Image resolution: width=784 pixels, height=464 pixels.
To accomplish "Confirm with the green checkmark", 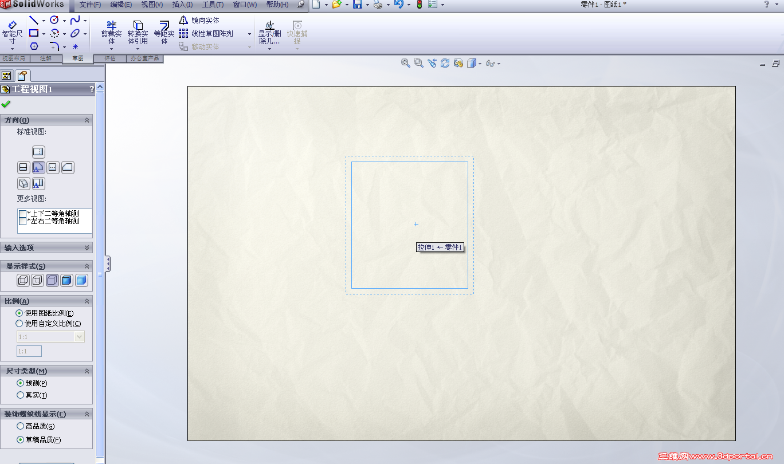I will pyautogui.click(x=6, y=104).
